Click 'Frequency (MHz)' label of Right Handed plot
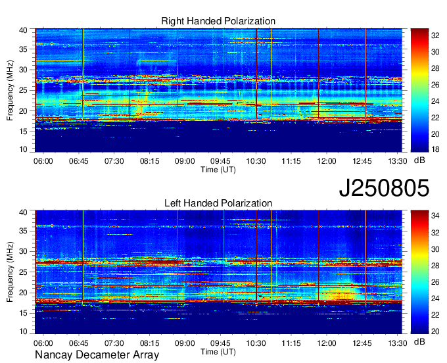447x363 pixels. pyautogui.click(x=10, y=90)
